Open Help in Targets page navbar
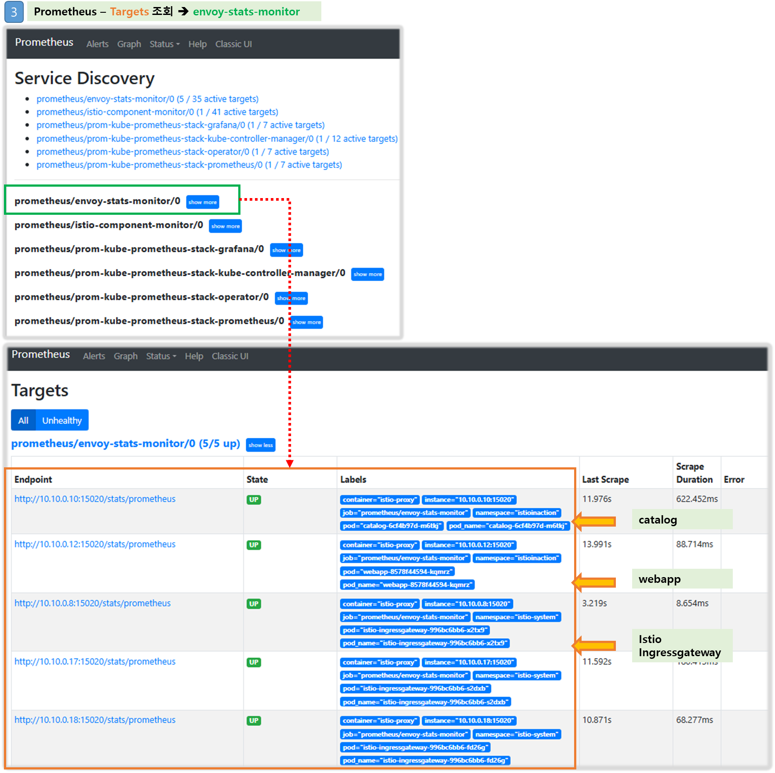Image resolution: width=775 pixels, height=773 pixels. click(x=194, y=356)
